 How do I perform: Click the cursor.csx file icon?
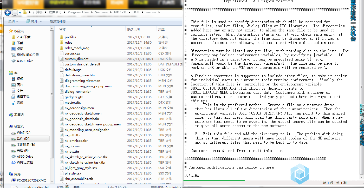coord(61,53)
